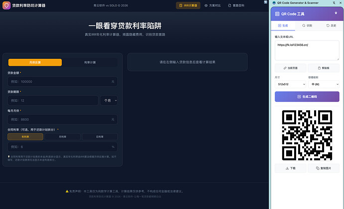
Task: Click the shield logo icon at top left
Action: pyautogui.click(x=6, y=5)
